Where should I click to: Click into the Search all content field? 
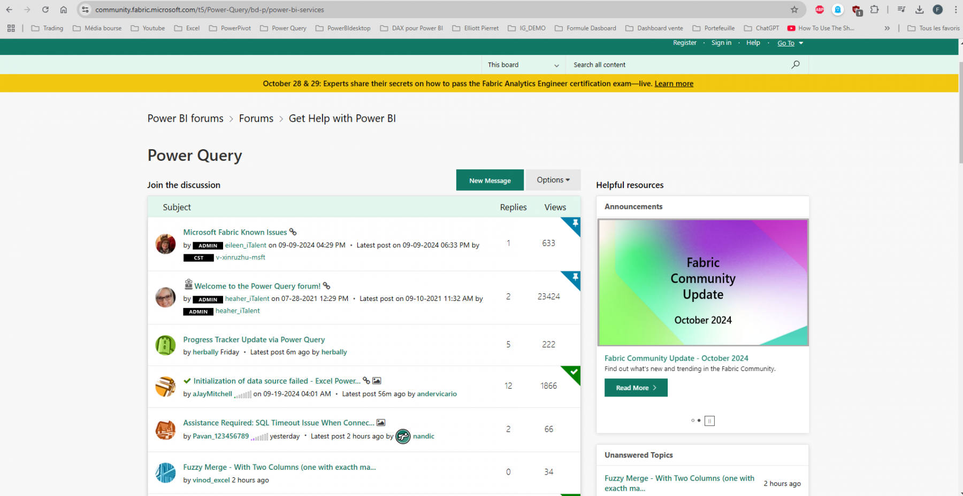click(679, 65)
